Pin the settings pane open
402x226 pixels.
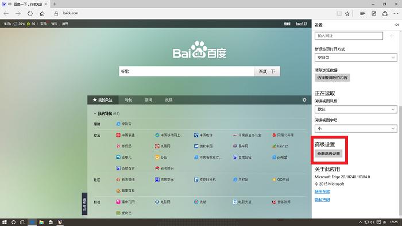[397, 25]
